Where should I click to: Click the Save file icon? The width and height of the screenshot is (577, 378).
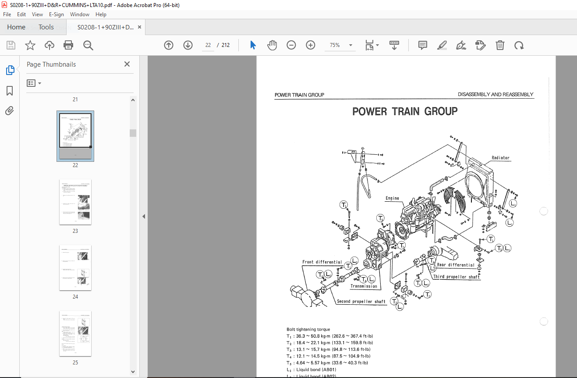pos(11,45)
